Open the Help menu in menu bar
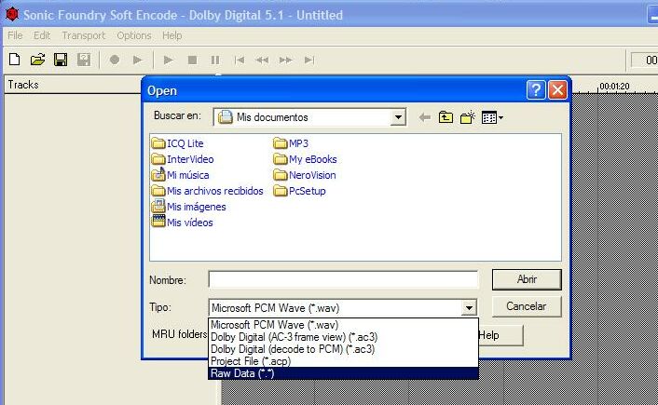The image size is (658, 405). 172,35
